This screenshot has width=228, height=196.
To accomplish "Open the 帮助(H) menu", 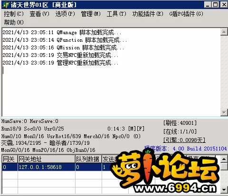I will [x=14, y=22].
